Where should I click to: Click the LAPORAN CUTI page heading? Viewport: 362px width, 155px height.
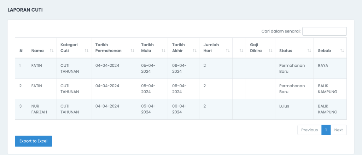click(25, 10)
